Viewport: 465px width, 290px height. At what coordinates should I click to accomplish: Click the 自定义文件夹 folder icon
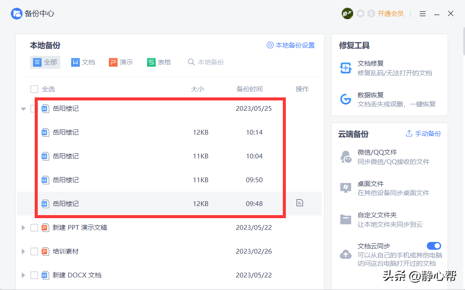pos(345,219)
